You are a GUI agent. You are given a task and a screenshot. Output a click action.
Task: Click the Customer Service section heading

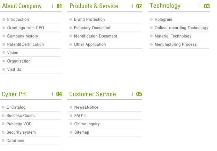(93, 94)
